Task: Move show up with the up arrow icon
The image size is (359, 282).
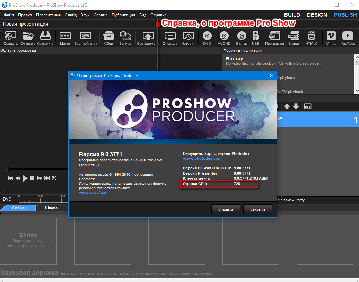Action: point(287,106)
